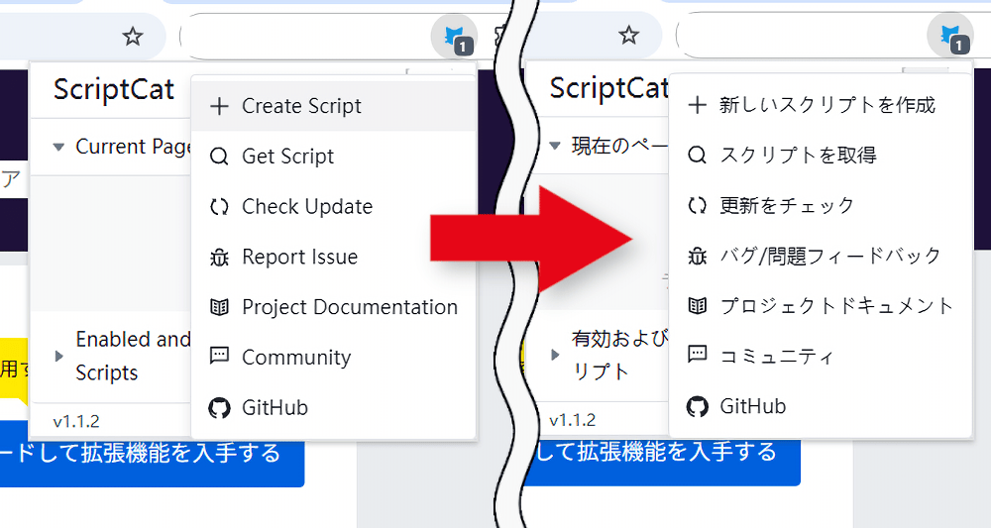
Task: Select Check Update menu entry
Action: click(333, 206)
